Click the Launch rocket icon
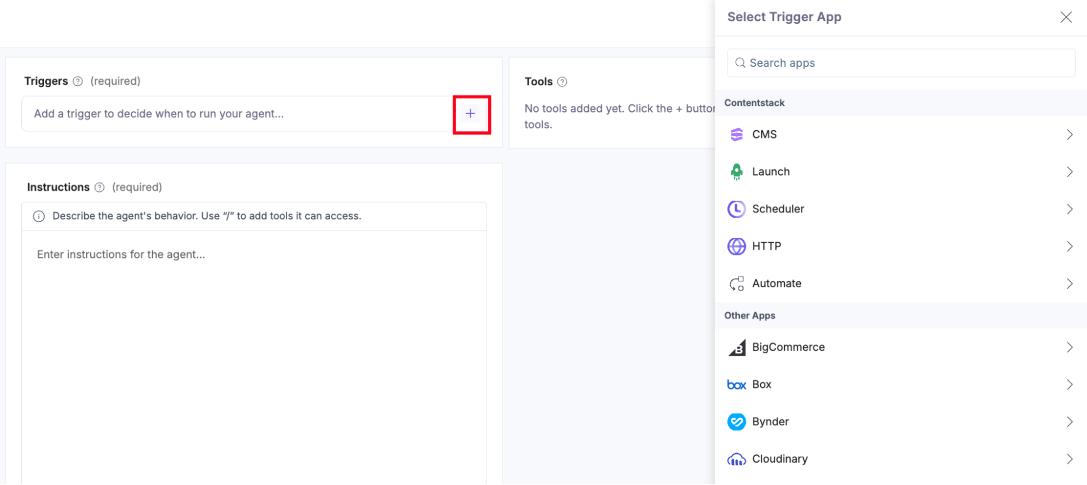1087x485 pixels. tap(736, 172)
